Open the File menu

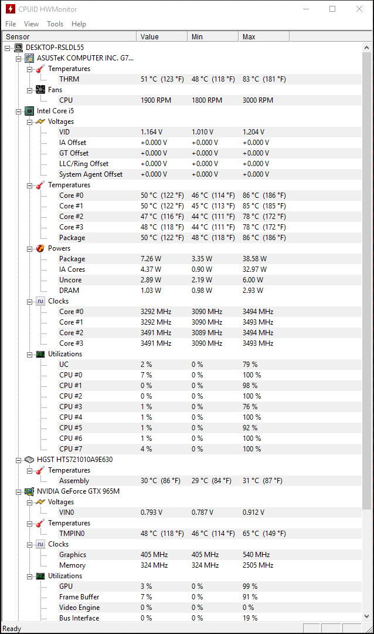(11, 24)
